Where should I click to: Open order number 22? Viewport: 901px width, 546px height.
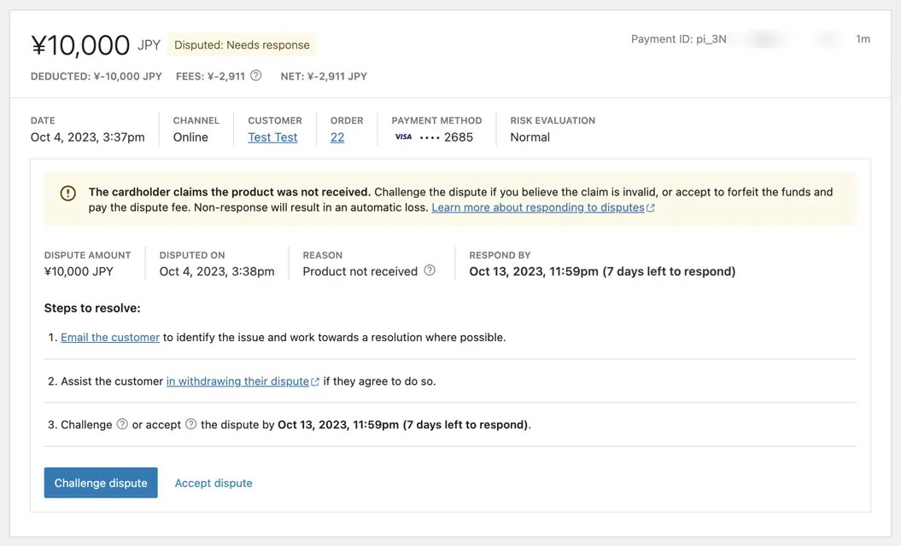(337, 137)
